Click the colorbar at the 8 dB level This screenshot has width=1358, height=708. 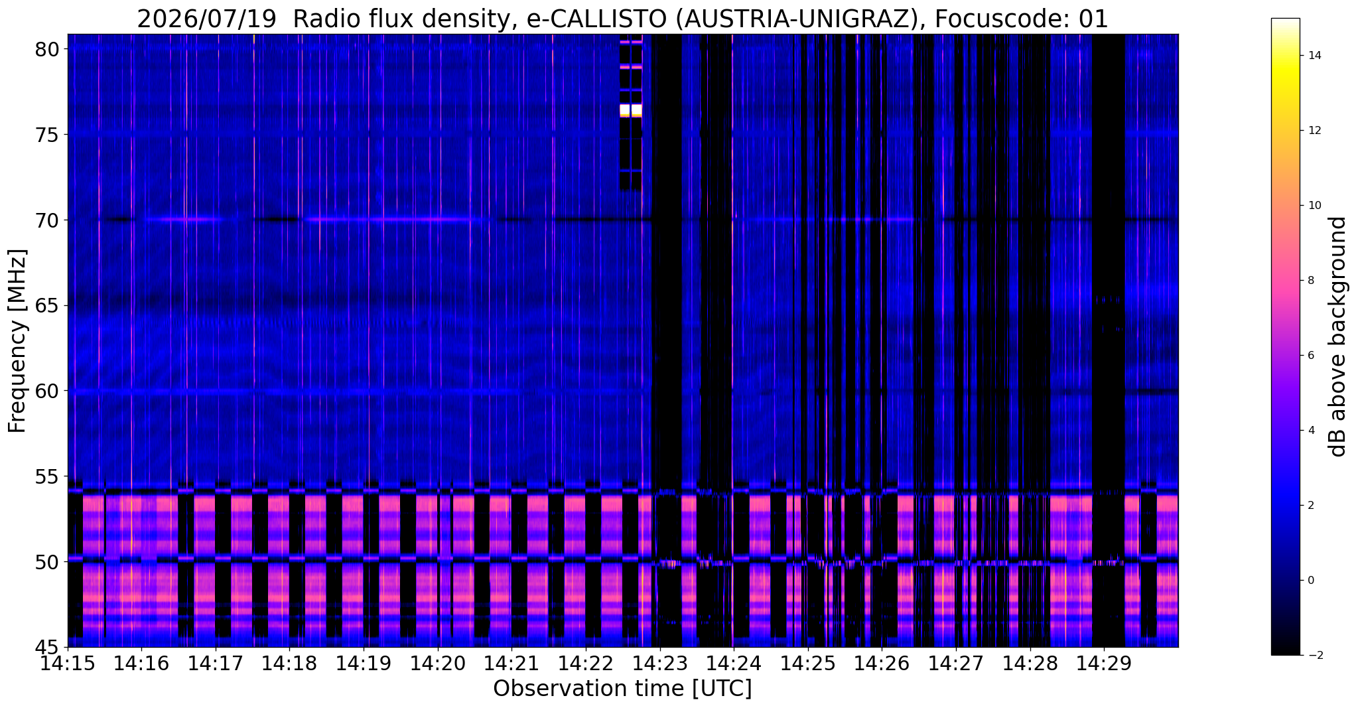click(x=1285, y=280)
